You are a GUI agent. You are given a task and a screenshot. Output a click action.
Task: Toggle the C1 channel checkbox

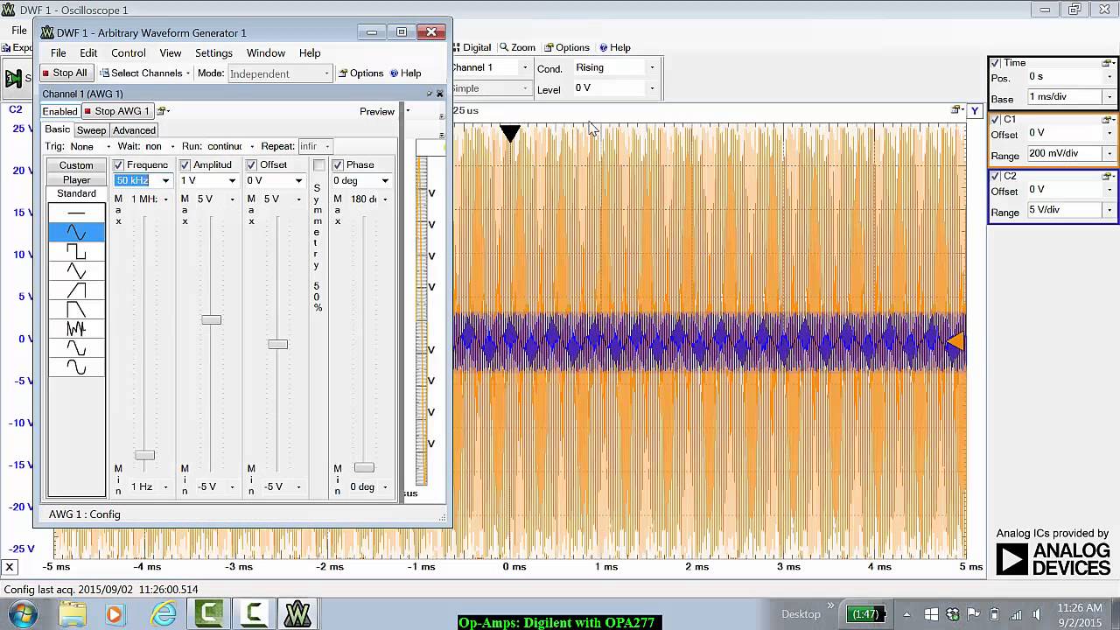(x=996, y=119)
